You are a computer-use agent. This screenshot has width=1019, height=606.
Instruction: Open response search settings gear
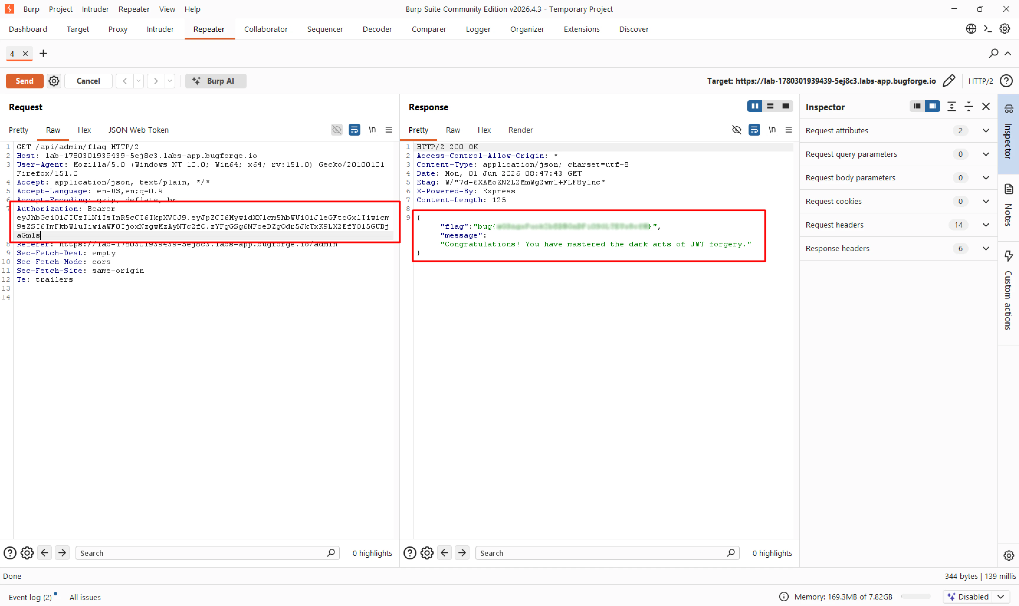coord(427,553)
